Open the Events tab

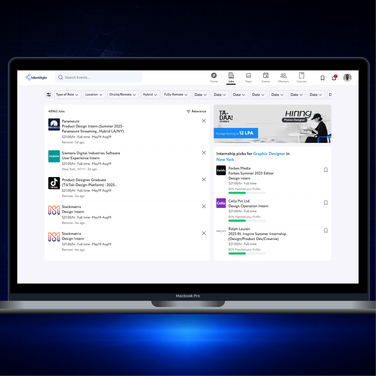(266, 78)
